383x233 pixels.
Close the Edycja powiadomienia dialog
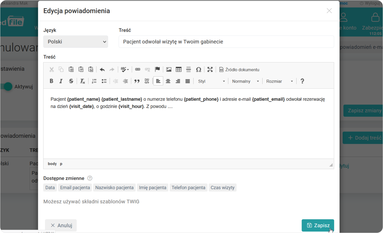[x=329, y=11]
